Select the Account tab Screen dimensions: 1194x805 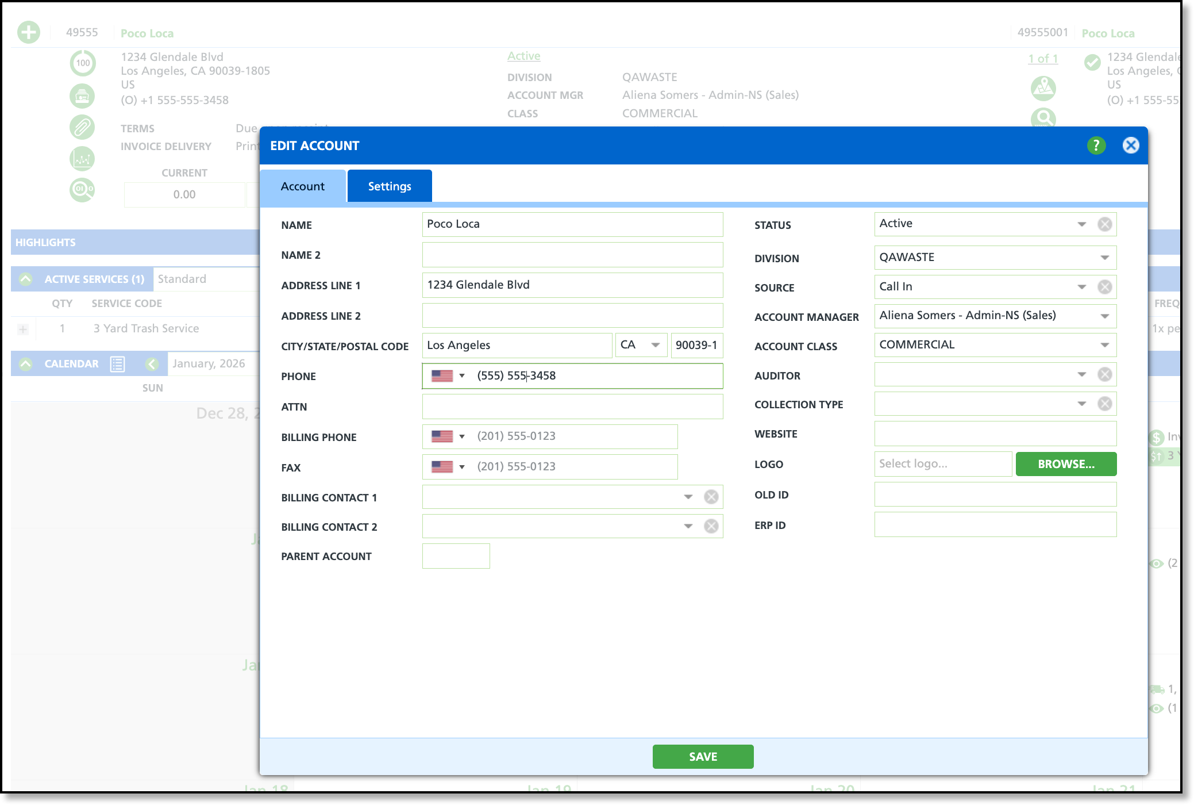point(303,186)
